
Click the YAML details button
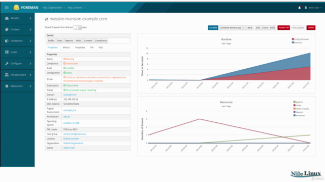(x=79, y=40)
